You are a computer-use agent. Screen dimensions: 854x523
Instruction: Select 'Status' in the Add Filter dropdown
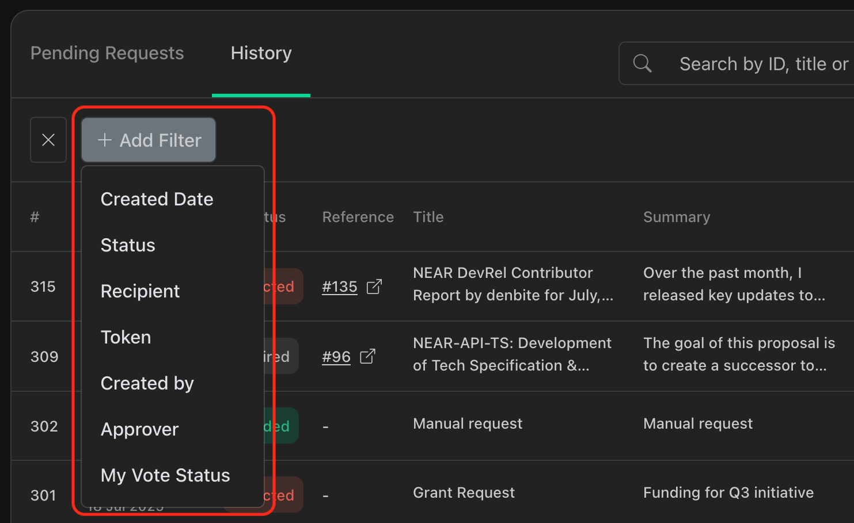(128, 245)
